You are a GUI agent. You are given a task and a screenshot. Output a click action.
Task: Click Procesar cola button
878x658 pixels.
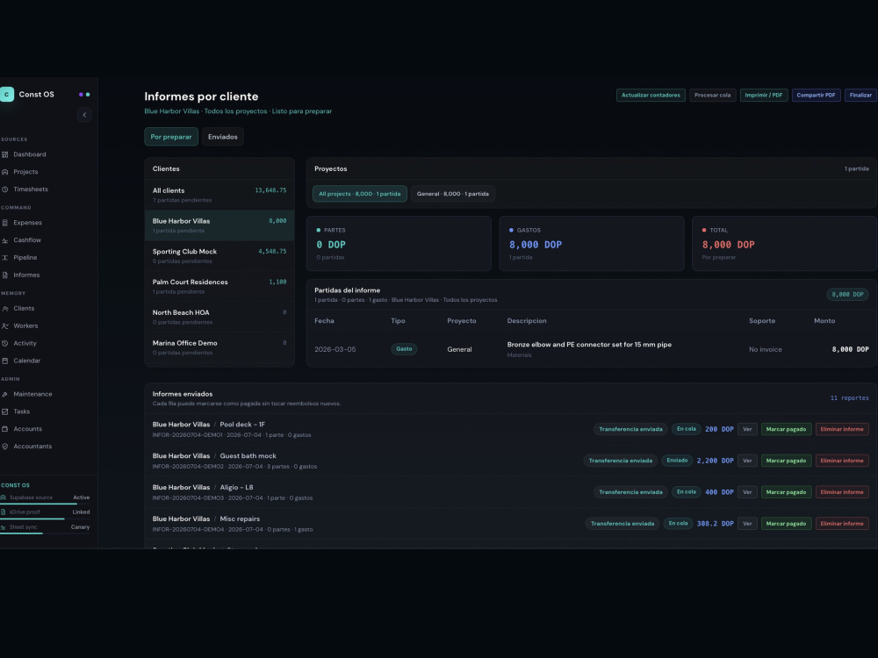[712, 95]
